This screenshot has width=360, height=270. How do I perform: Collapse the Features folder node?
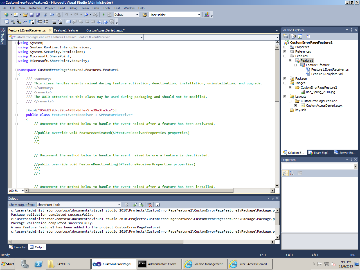coord(285,56)
